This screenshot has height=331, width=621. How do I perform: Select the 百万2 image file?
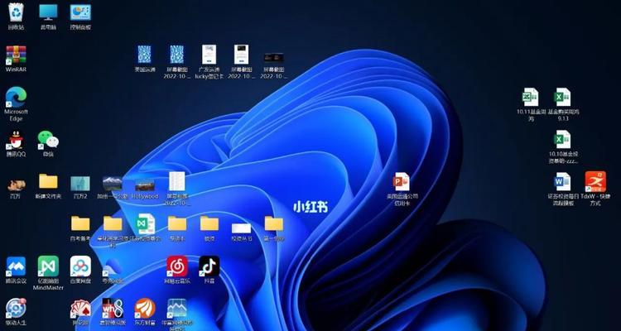click(80, 184)
